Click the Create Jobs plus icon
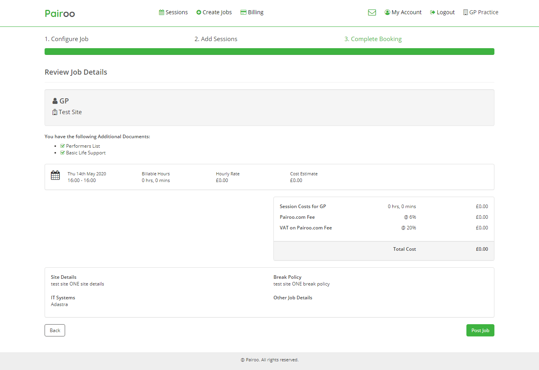Image resolution: width=539 pixels, height=370 pixels. click(x=199, y=12)
